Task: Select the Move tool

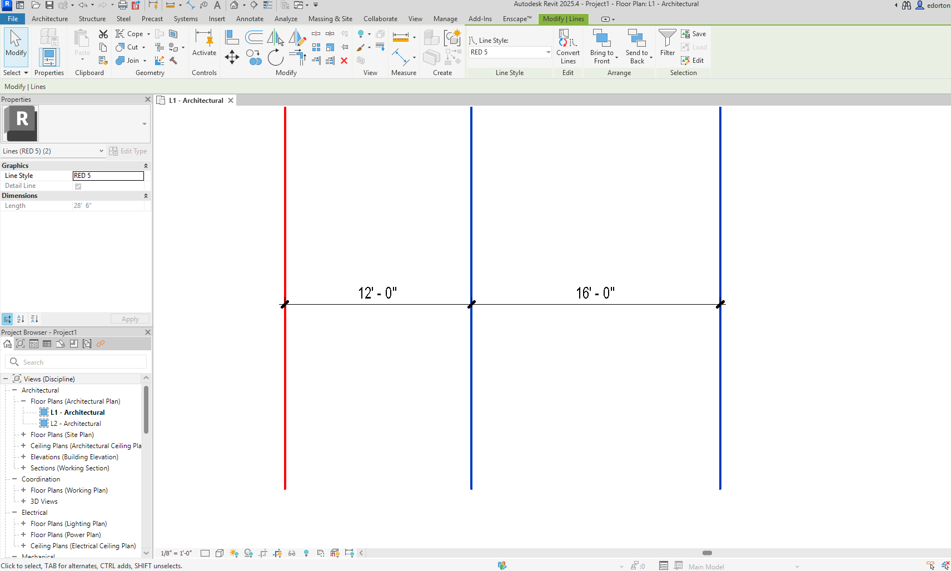Action: [x=232, y=57]
